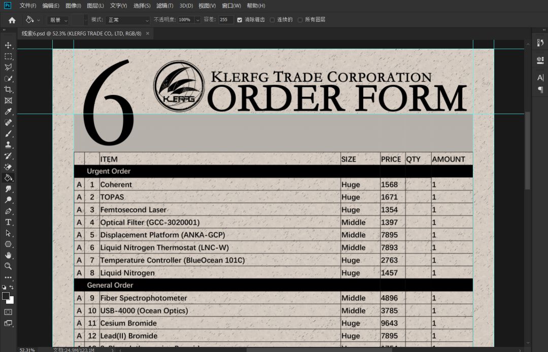Select the Zoom tool

point(8,266)
